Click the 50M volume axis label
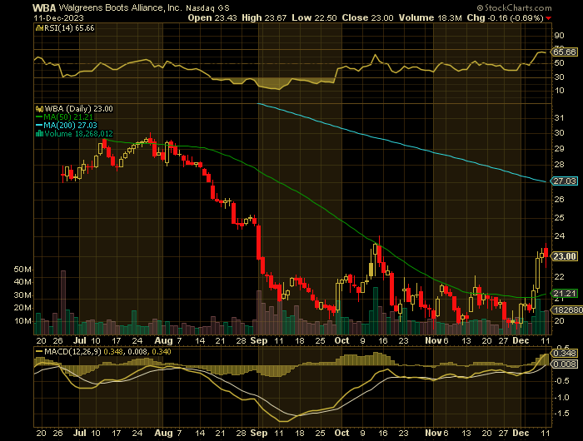This screenshot has height=441, width=583. [22, 270]
